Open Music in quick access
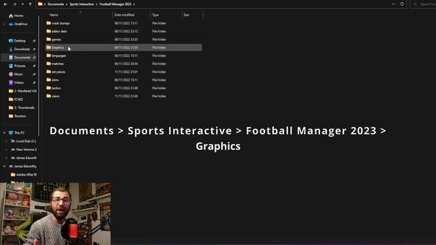436x245 pixels. point(16,74)
